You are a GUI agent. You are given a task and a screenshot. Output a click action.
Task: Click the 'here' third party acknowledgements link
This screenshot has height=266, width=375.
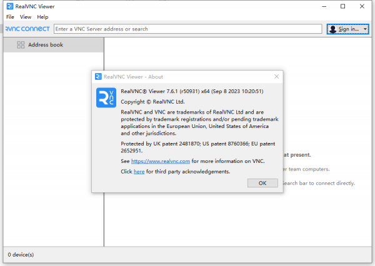pyautogui.click(x=139, y=172)
